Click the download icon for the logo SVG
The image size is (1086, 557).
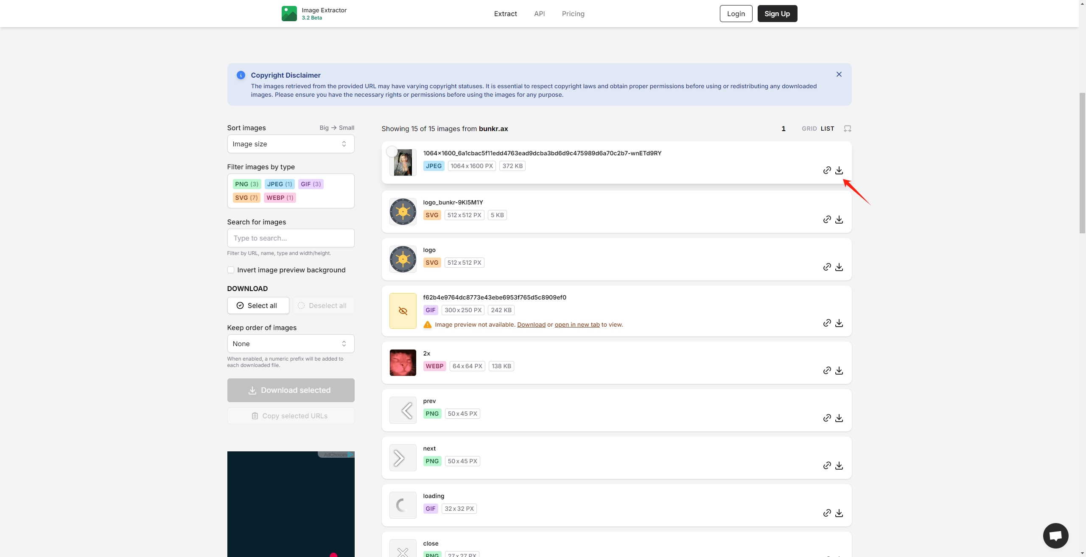point(839,267)
